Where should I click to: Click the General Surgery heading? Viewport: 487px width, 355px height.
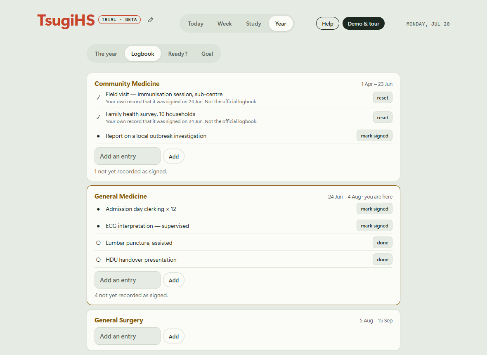[x=118, y=320]
